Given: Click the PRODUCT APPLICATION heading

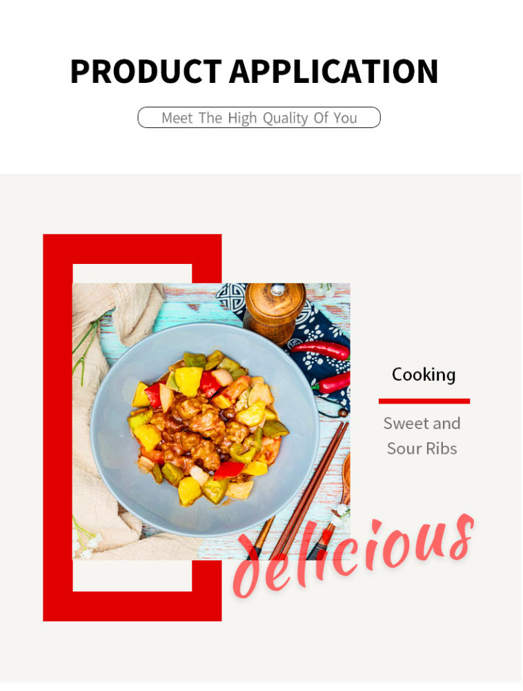Looking at the screenshot, I should coord(254,71).
